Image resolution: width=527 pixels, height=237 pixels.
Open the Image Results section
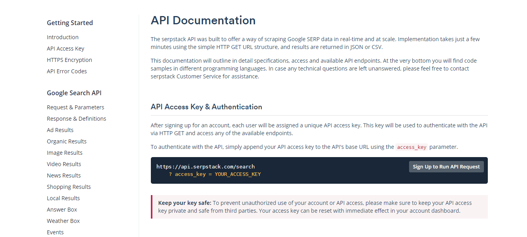(x=64, y=152)
